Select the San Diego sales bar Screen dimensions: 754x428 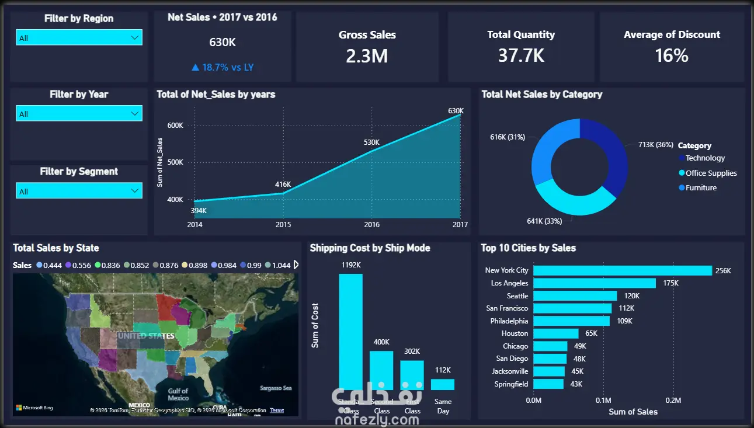point(550,359)
